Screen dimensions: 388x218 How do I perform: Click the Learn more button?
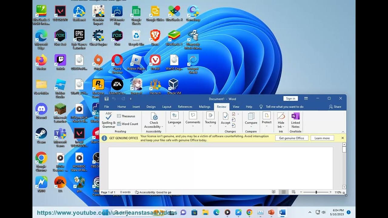[x=322, y=138]
